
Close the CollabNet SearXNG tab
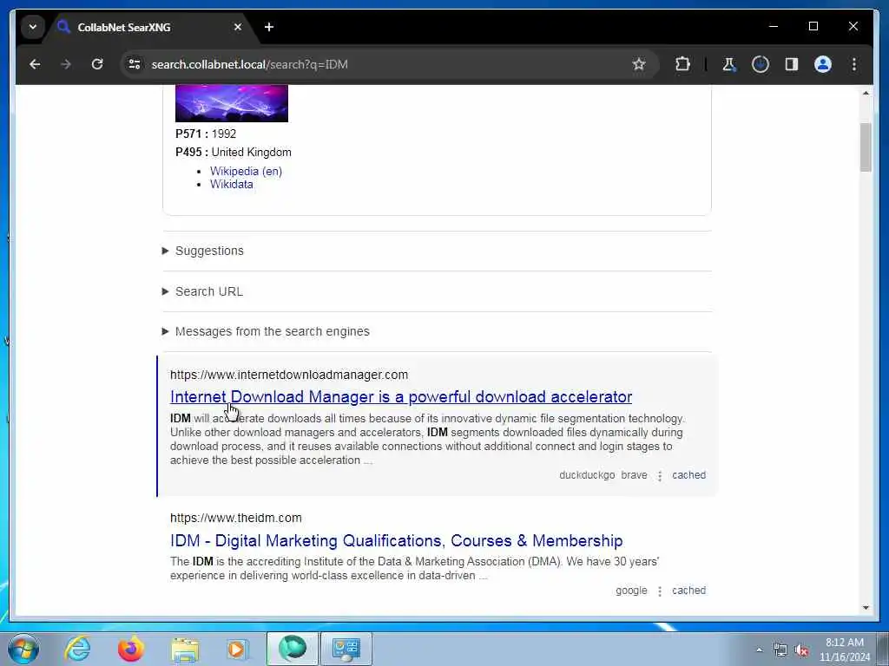pos(238,27)
